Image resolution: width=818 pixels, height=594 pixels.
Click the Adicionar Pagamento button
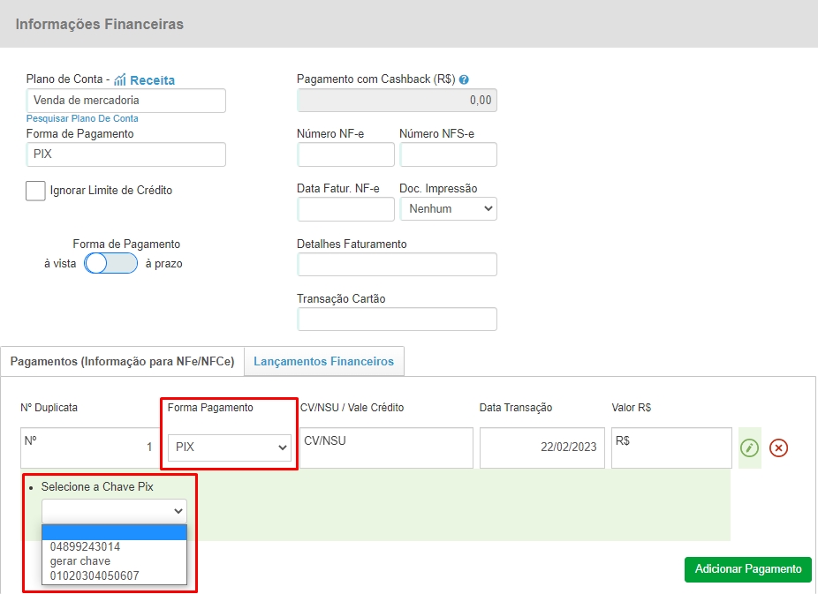coord(747,569)
